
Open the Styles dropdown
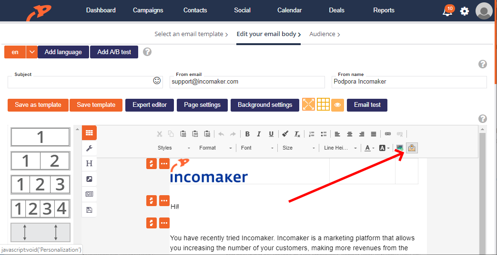click(x=174, y=148)
